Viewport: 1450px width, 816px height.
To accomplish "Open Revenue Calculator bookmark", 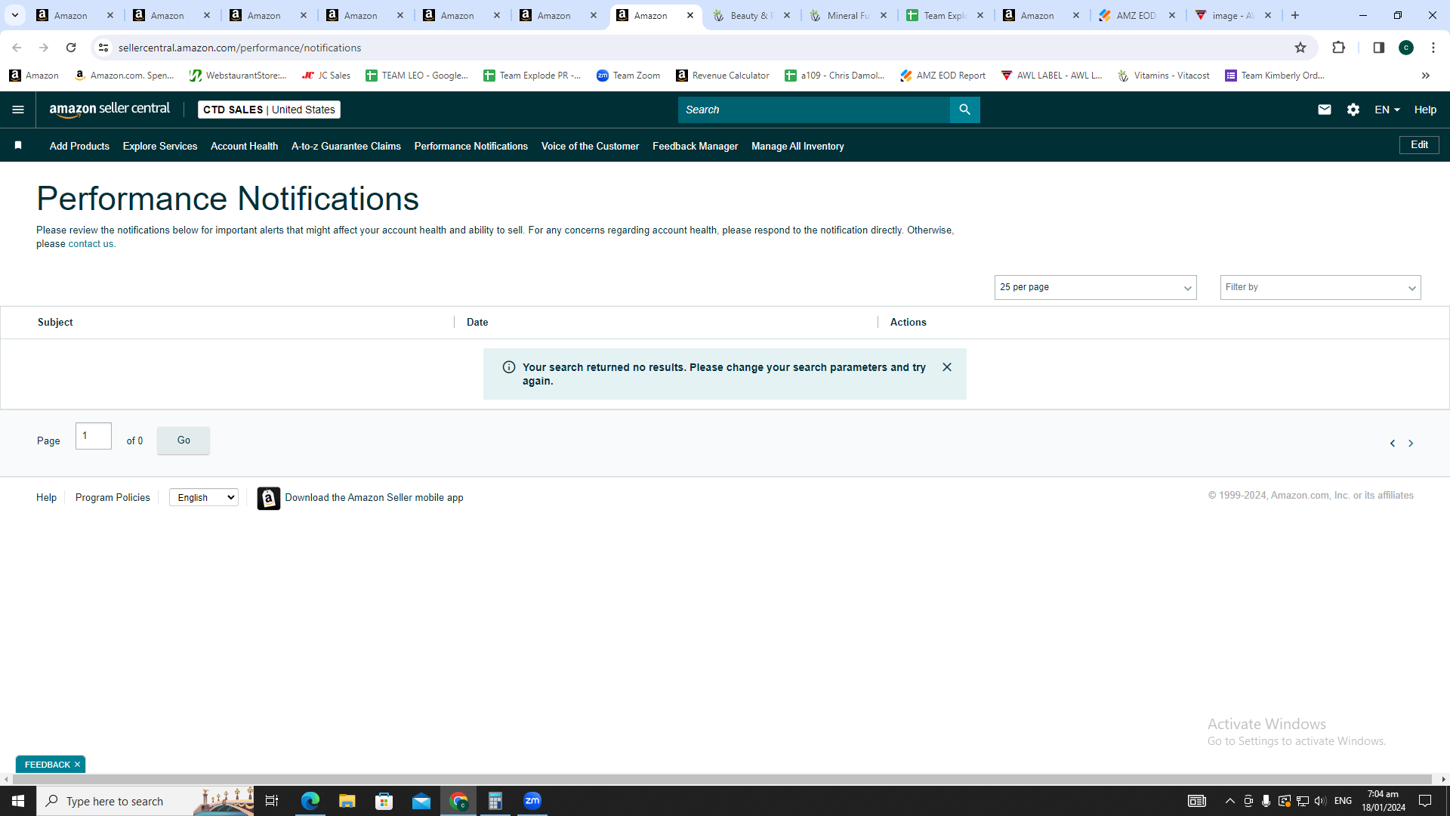I will click(723, 76).
